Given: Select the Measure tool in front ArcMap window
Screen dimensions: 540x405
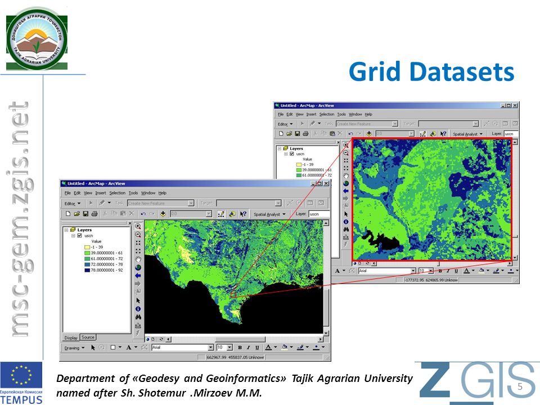Looking at the screenshot, I should [x=138, y=326].
